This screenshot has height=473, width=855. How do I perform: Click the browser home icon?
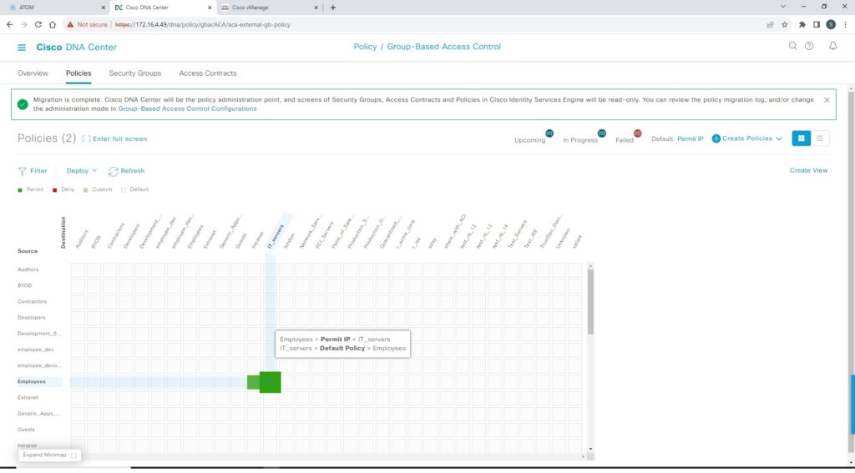pos(53,24)
